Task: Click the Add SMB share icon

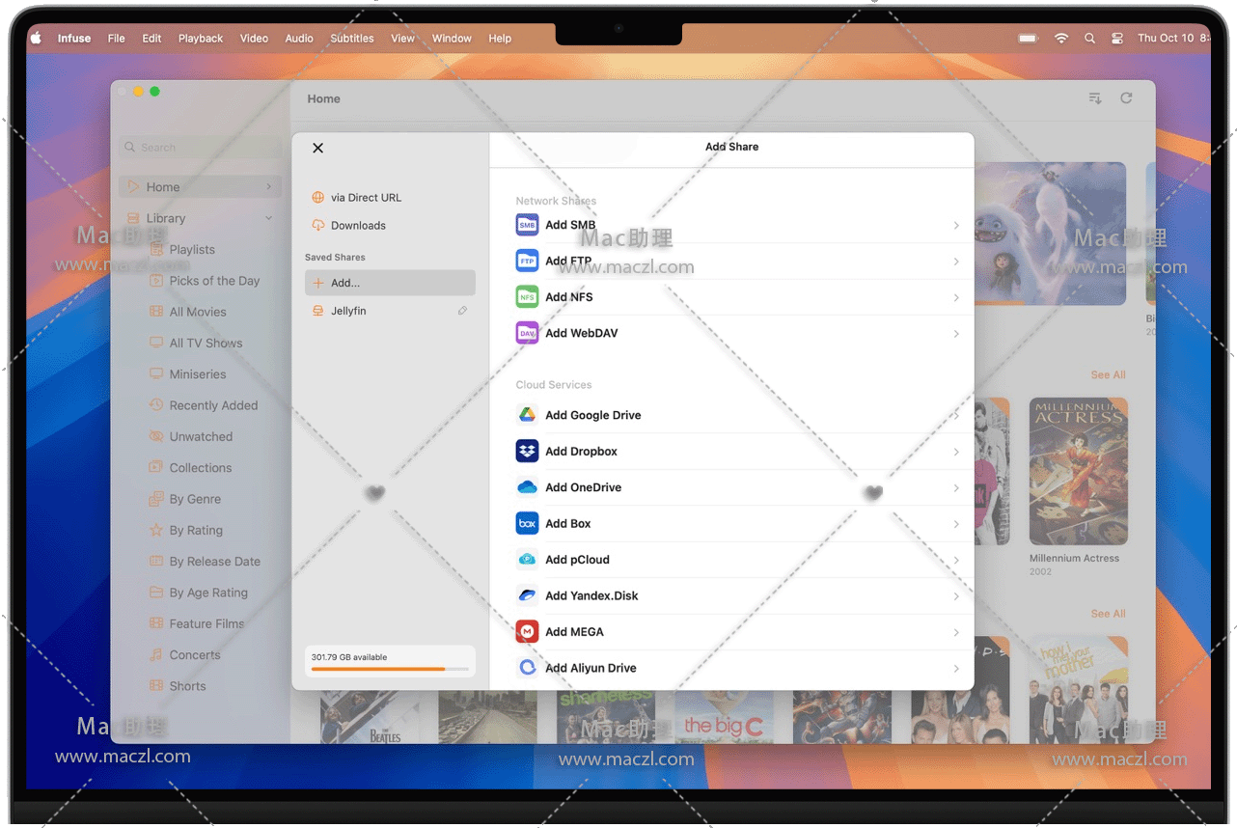Action: [x=527, y=225]
